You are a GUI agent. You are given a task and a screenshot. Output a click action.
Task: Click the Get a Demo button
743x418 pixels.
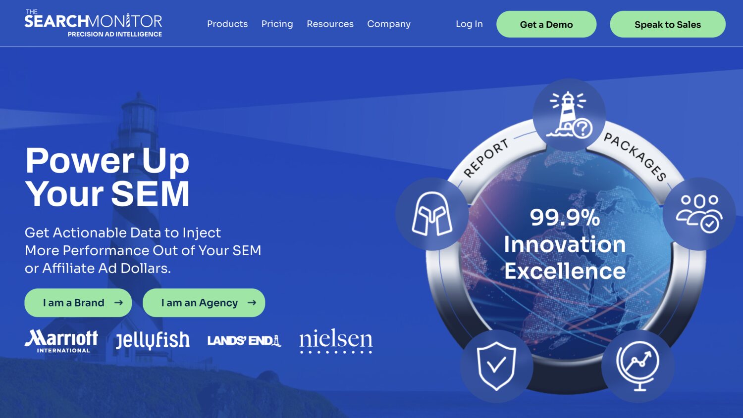(x=546, y=24)
